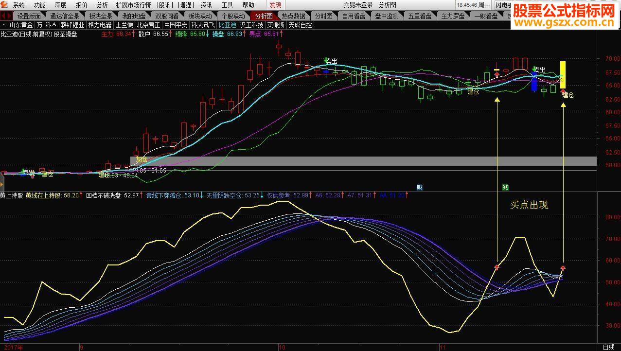Select the 天成自控 stock tab
Viewport: 621px width, 351px height.
[300, 25]
